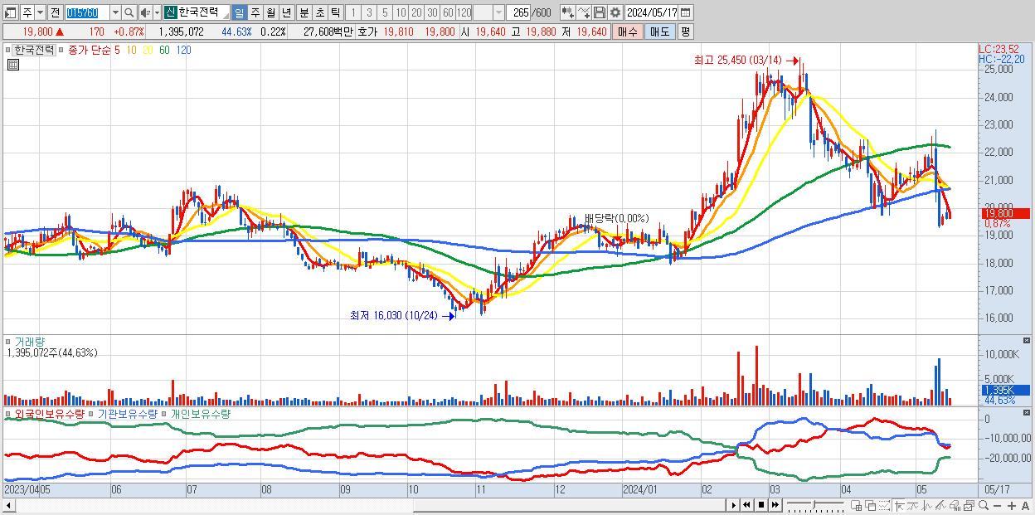This screenshot has height=515, width=1035.
Task: Click the date field 2024/05/17
Action: (x=652, y=12)
